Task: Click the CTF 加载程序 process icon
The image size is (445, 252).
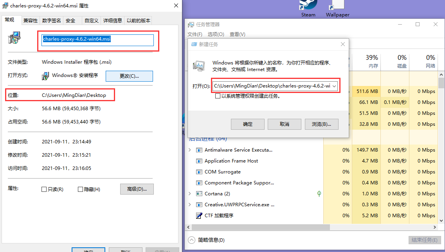Action: [199, 215]
